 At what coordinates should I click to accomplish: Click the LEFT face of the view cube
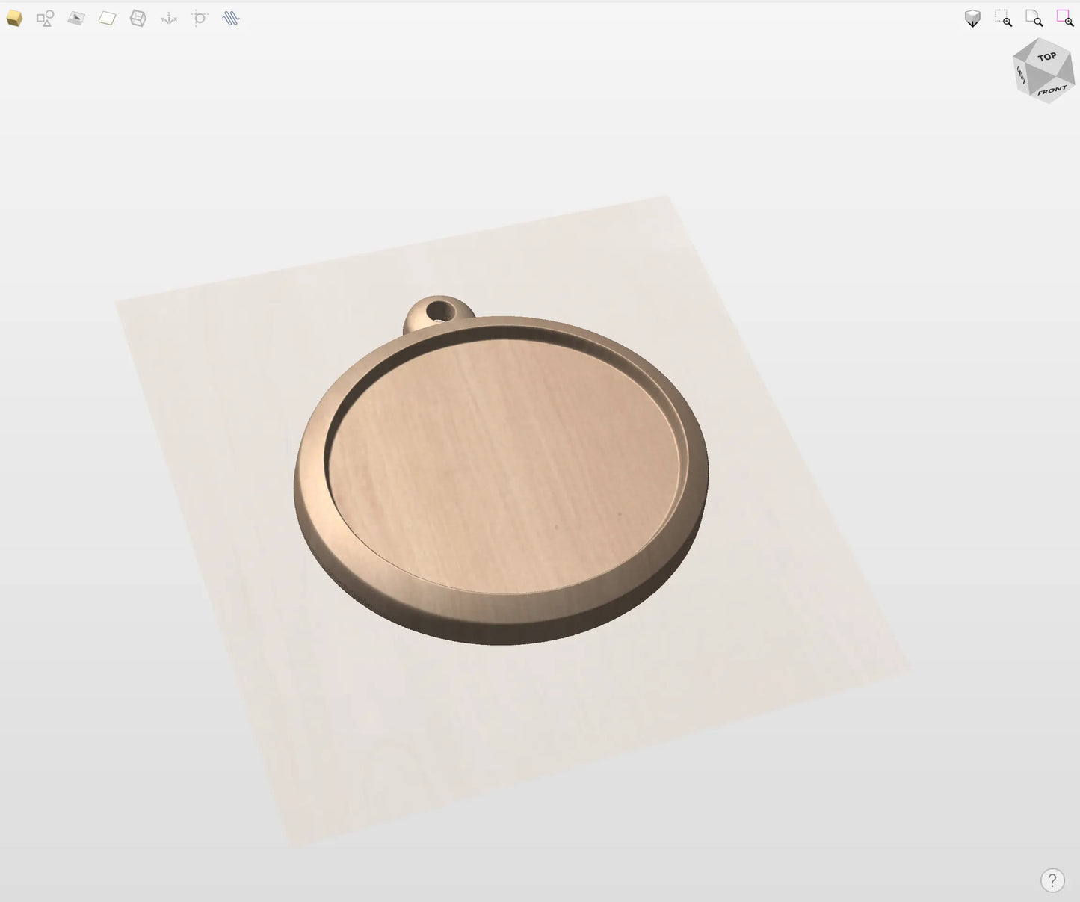(x=1021, y=75)
